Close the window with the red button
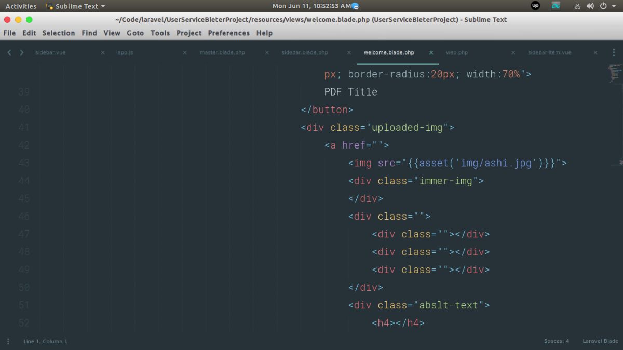The width and height of the screenshot is (623, 350). 6,19
